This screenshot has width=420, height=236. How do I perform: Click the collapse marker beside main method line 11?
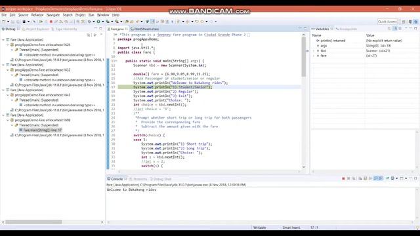pos(116,61)
